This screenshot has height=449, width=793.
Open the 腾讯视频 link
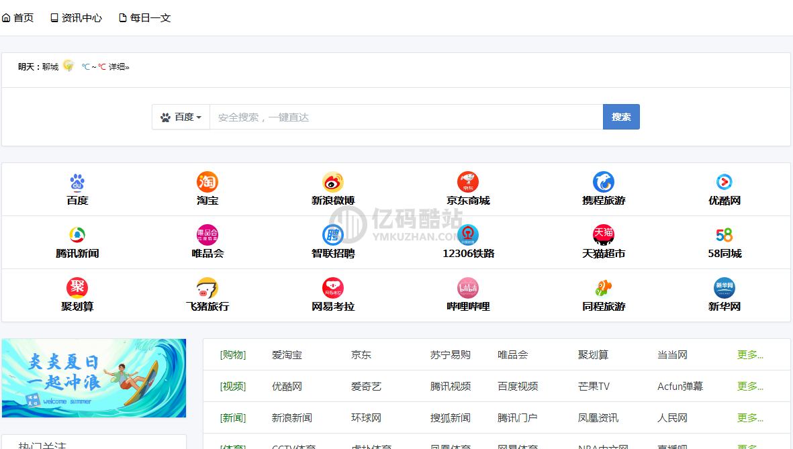point(450,387)
